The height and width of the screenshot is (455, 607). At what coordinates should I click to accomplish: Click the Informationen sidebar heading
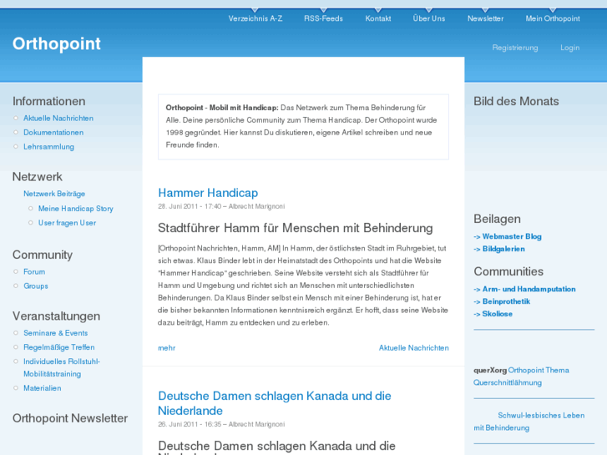tap(48, 101)
